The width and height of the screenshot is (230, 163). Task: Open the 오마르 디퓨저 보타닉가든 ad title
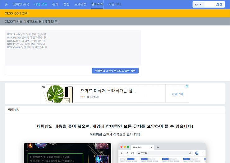click(108, 91)
